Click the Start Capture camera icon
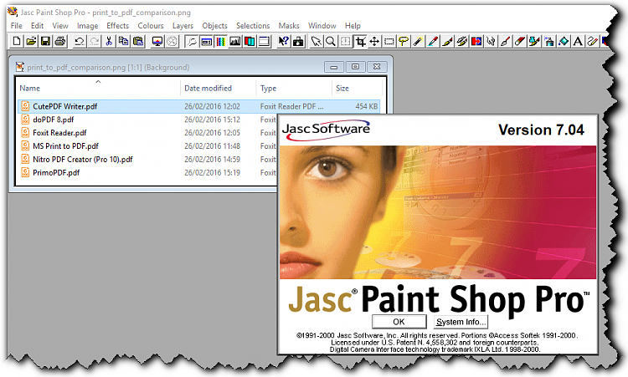 (x=298, y=41)
